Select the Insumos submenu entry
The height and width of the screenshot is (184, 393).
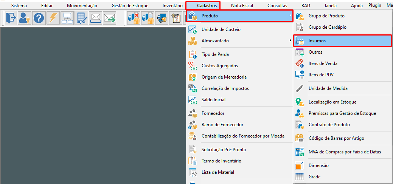[342, 41]
